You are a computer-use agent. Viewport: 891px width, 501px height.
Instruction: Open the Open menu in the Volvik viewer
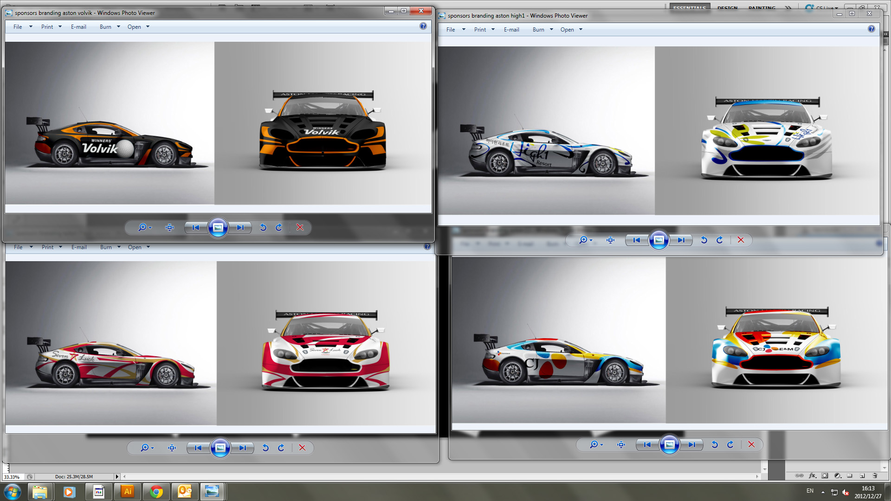pyautogui.click(x=134, y=27)
